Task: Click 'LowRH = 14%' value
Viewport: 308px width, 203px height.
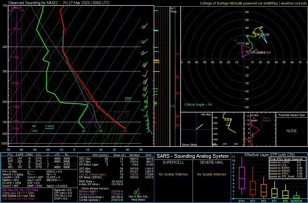Action: point(10,177)
